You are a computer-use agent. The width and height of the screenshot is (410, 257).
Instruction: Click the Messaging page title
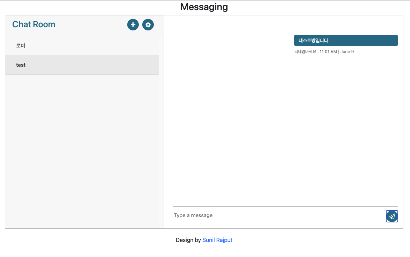click(x=204, y=7)
